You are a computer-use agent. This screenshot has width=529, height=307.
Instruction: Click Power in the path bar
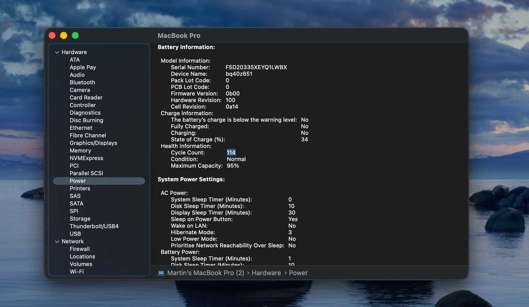pyautogui.click(x=298, y=273)
